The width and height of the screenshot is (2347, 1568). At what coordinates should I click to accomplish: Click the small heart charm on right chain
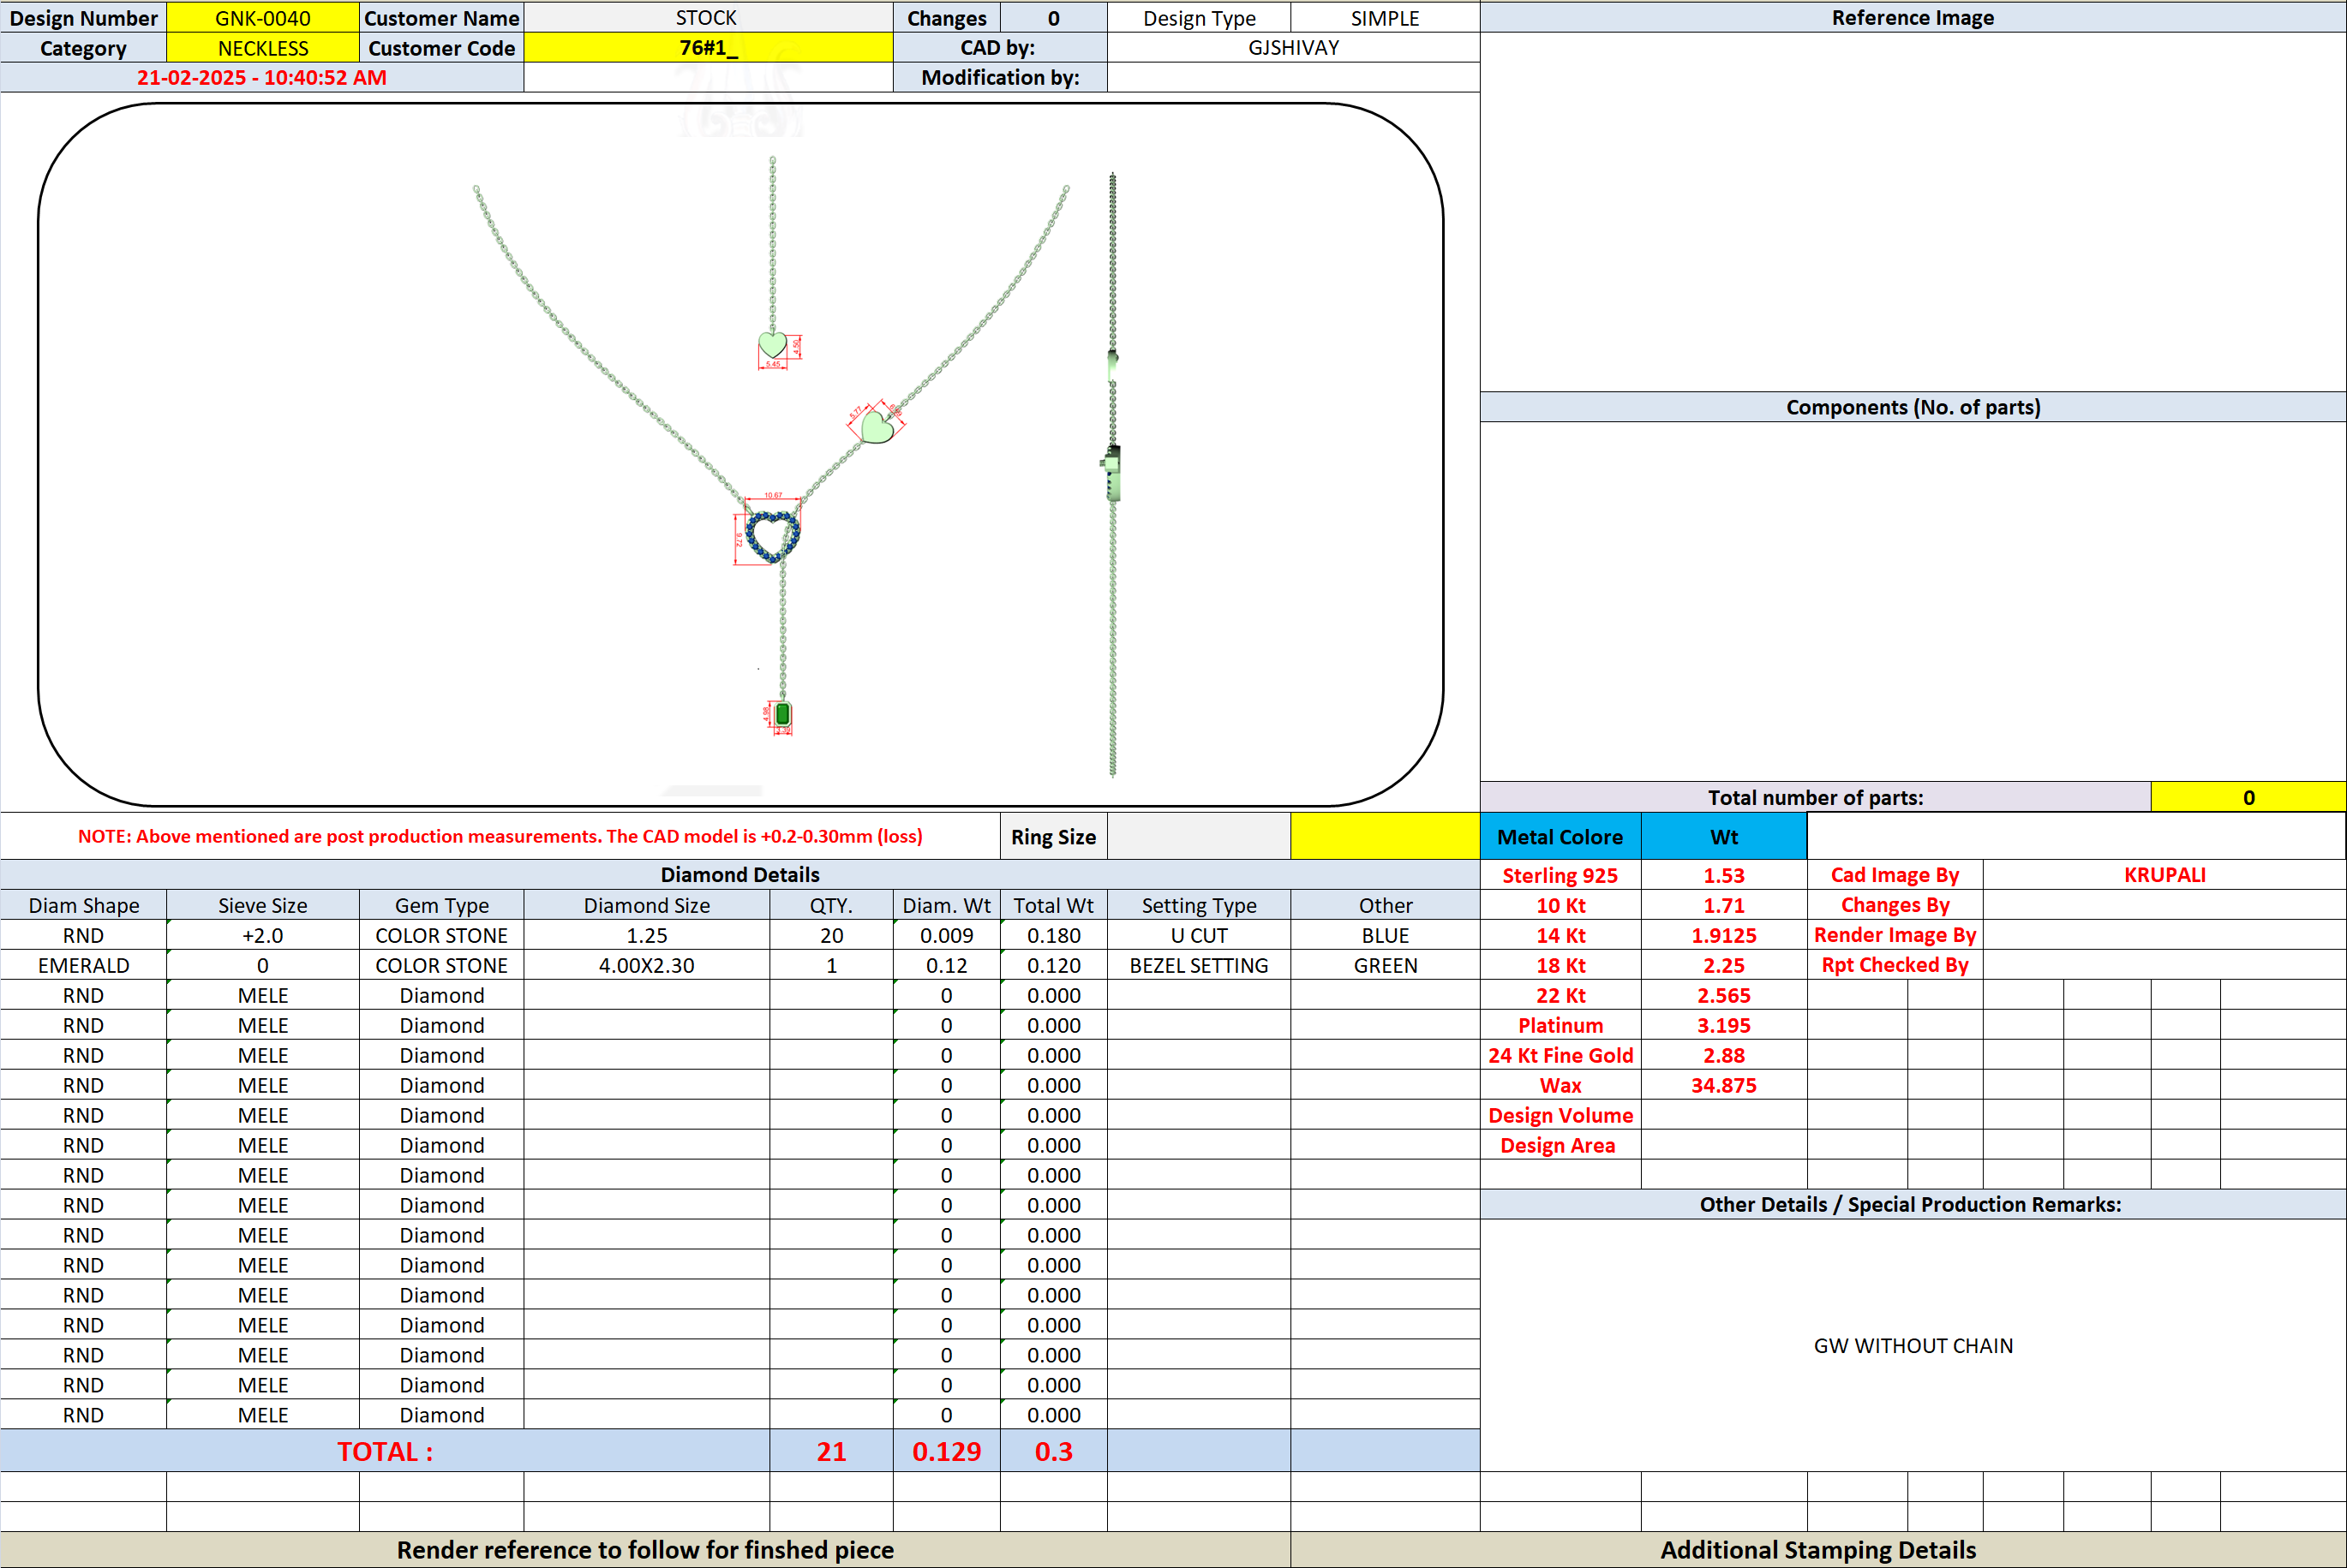877,427
